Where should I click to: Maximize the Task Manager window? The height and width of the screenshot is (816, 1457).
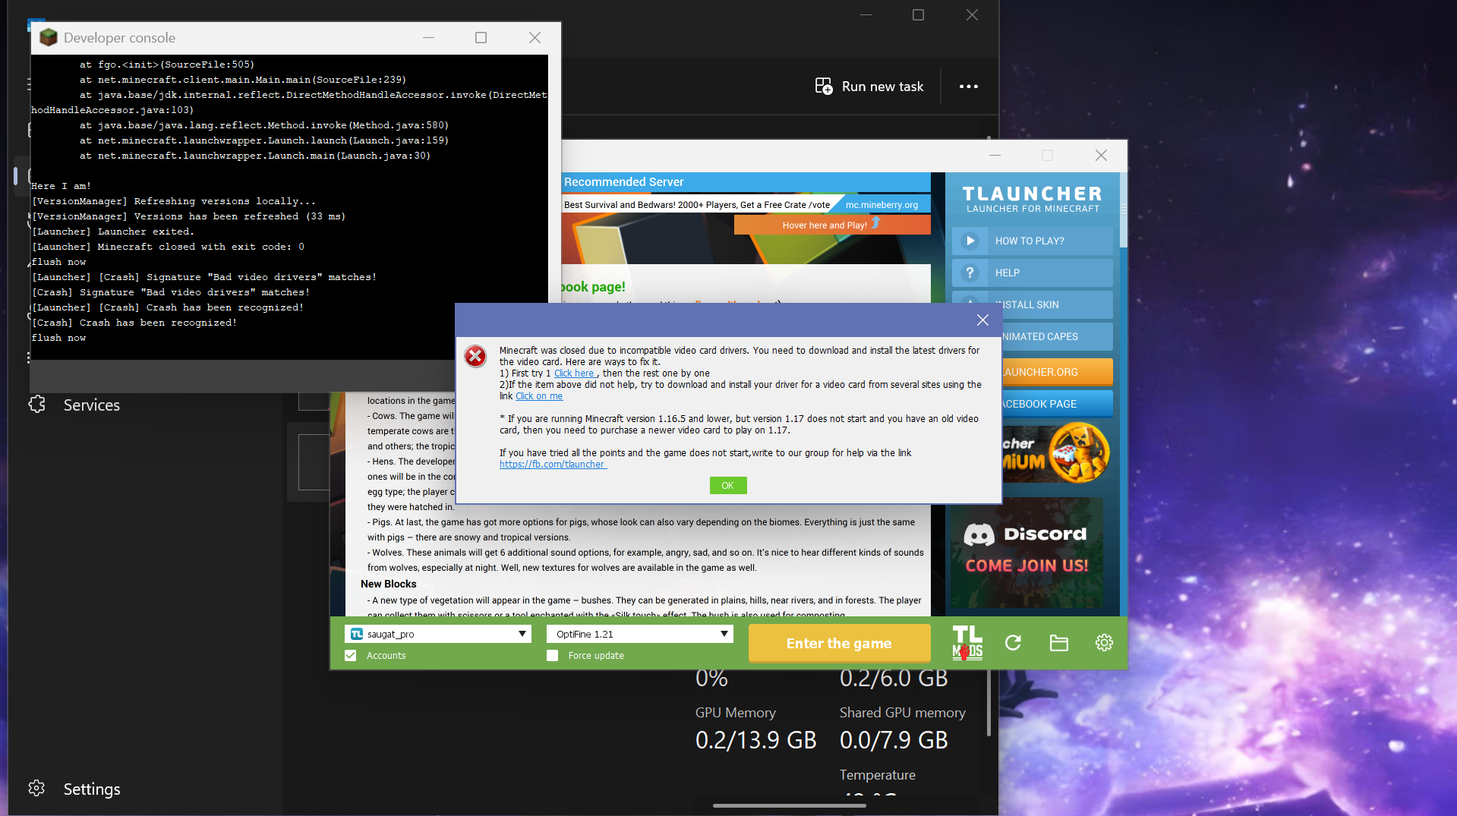pyautogui.click(x=918, y=14)
